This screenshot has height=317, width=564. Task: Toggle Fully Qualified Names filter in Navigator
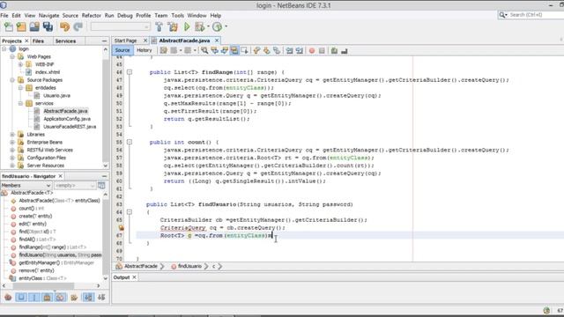tap(74, 298)
